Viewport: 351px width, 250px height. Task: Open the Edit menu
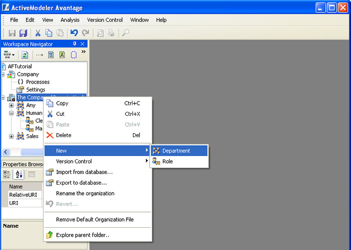coord(30,20)
